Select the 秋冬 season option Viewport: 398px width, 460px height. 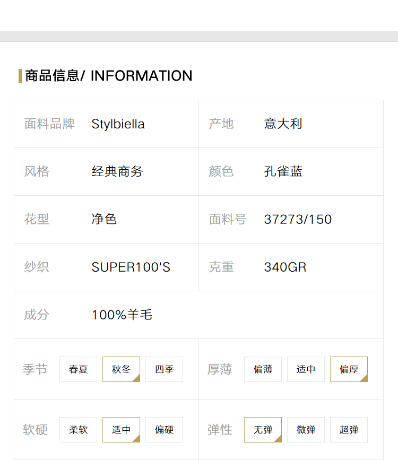tap(121, 369)
